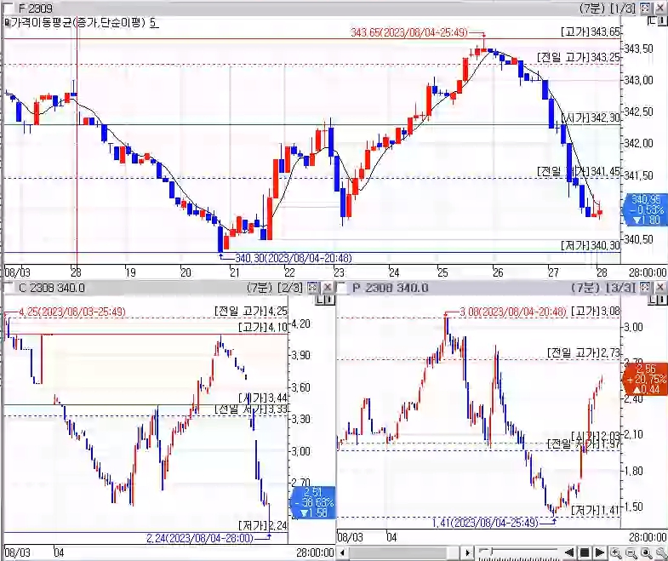Play the chart replay forward
Viewport: 668px width, 561px height.
click(x=600, y=552)
